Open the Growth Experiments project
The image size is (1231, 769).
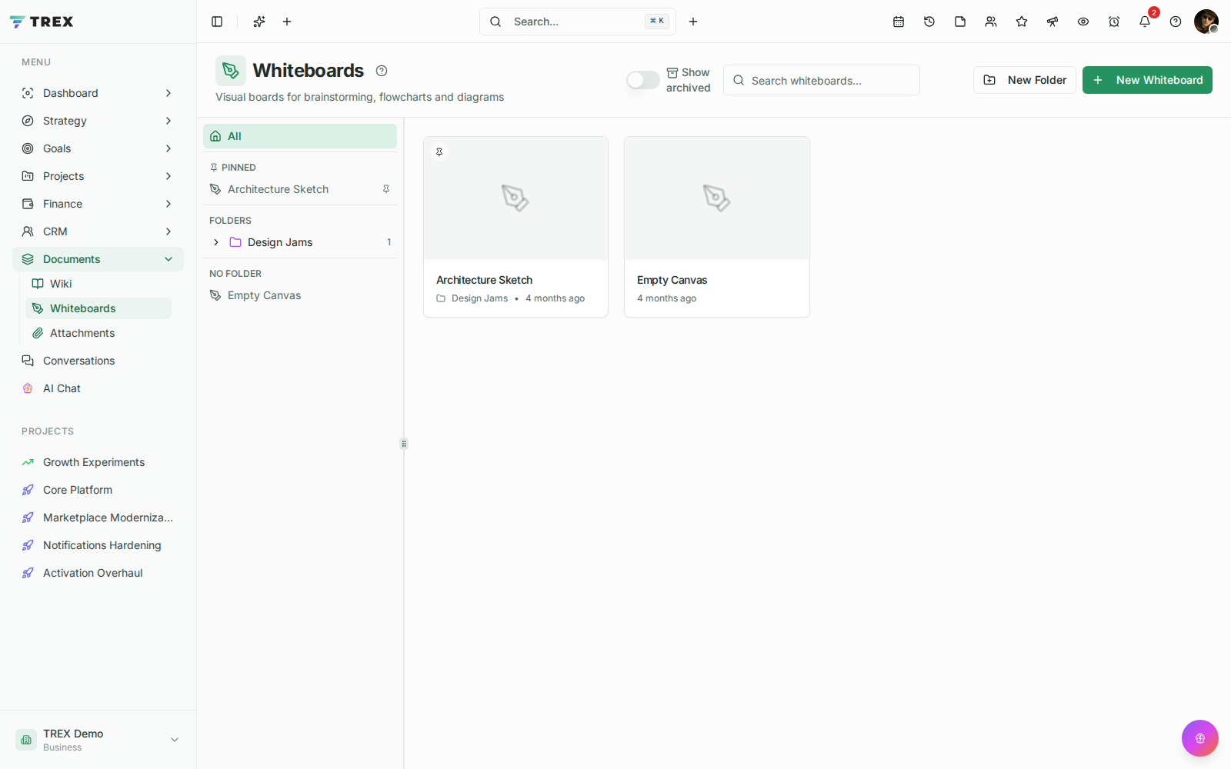coord(98,462)
